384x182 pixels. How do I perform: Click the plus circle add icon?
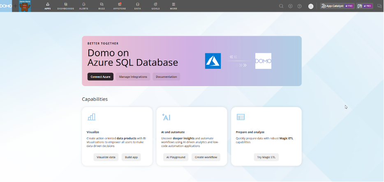click(290, 6)
